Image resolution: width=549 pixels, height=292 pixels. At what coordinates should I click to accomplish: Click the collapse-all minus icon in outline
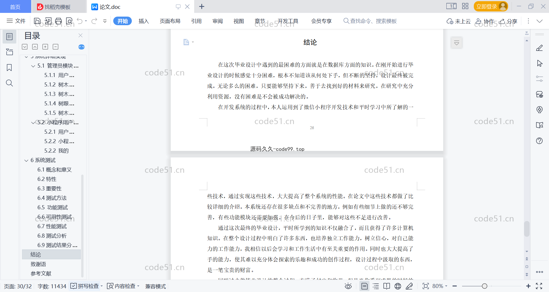(55, 47)
